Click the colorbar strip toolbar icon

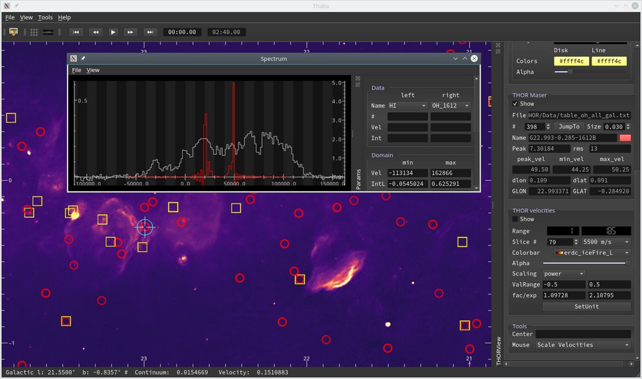(x=48, y=32)
